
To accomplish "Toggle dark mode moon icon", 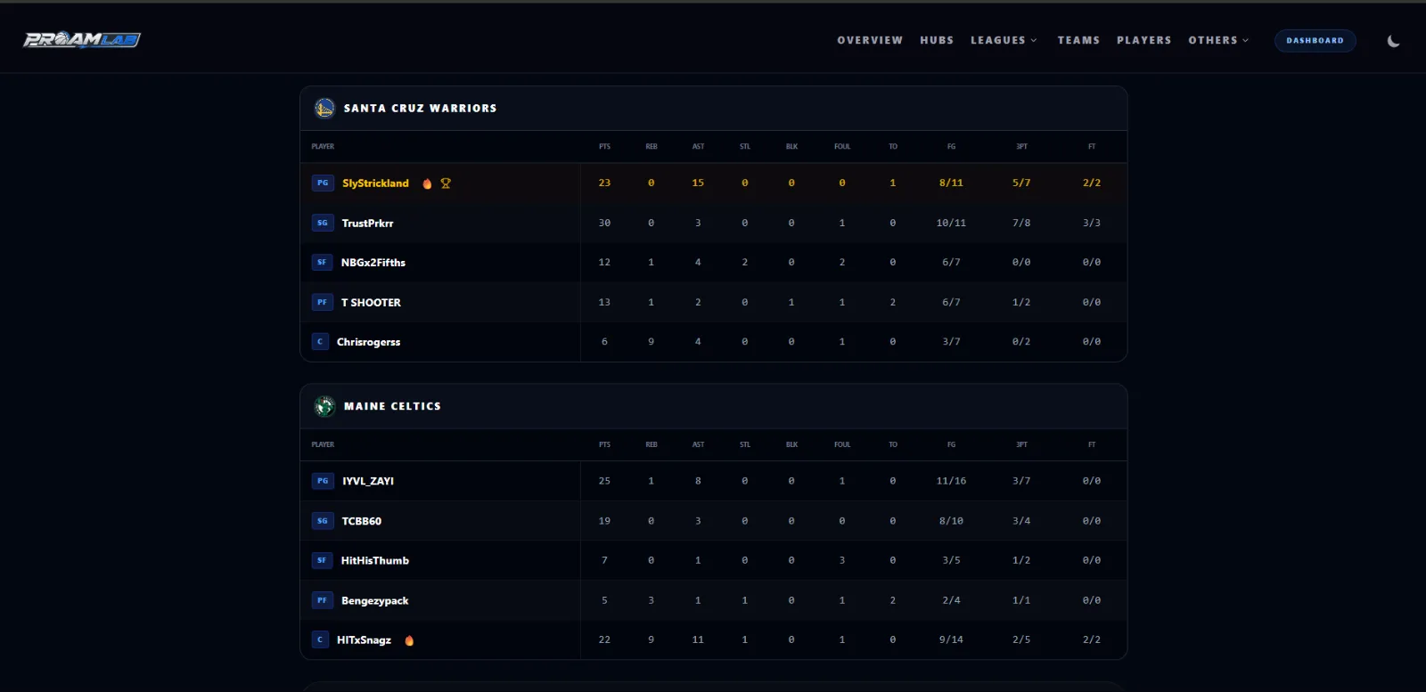I will (1394, 41).
